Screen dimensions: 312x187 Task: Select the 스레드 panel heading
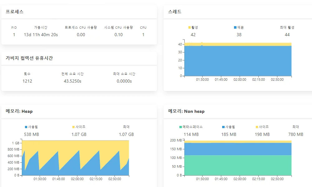coord(175,12)
